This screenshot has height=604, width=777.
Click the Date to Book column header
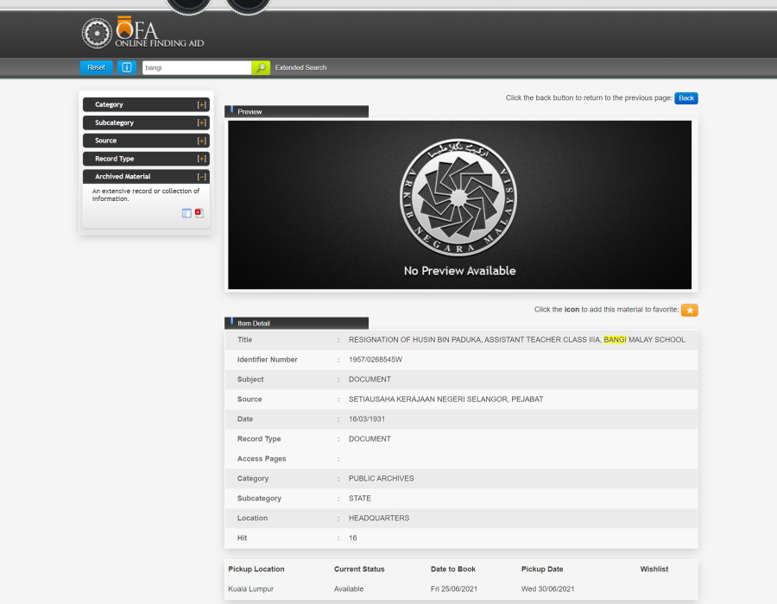click(x=453, y=569)
